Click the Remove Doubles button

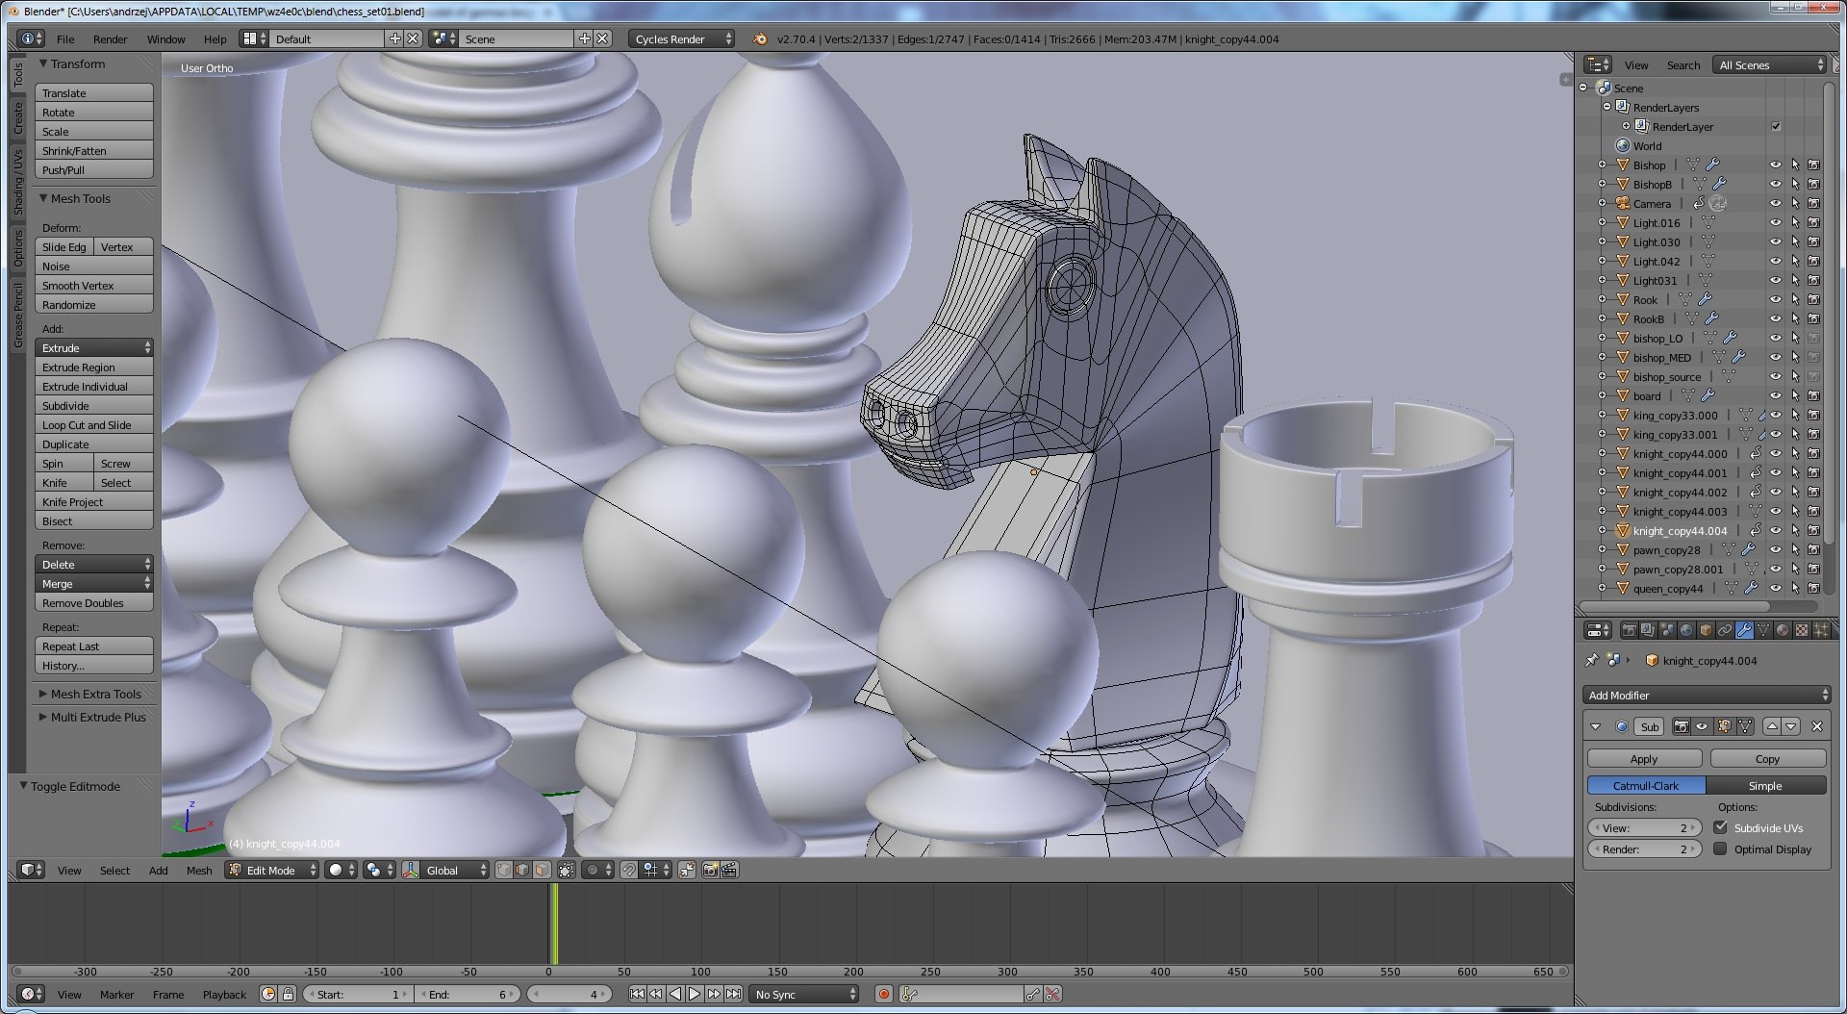[94, 602]
